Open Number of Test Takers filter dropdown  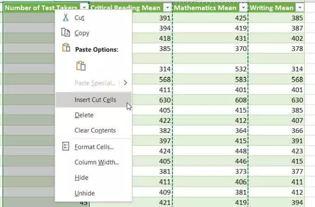84,7
